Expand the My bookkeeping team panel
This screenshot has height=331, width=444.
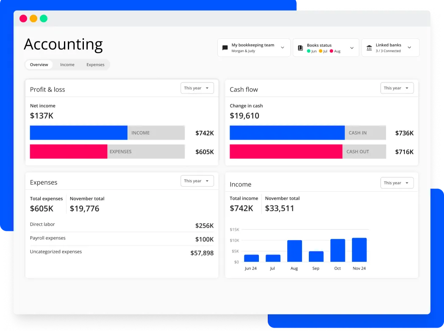tap(283, 47)
